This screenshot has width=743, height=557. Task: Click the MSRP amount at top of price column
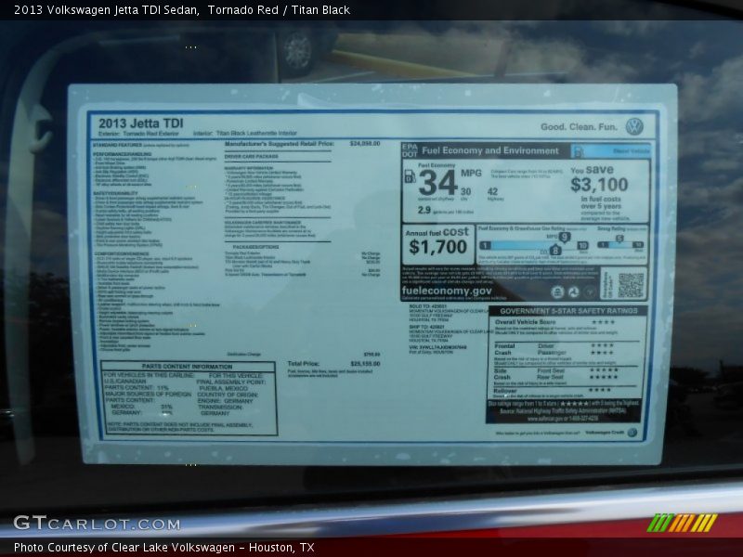(365, 144)
